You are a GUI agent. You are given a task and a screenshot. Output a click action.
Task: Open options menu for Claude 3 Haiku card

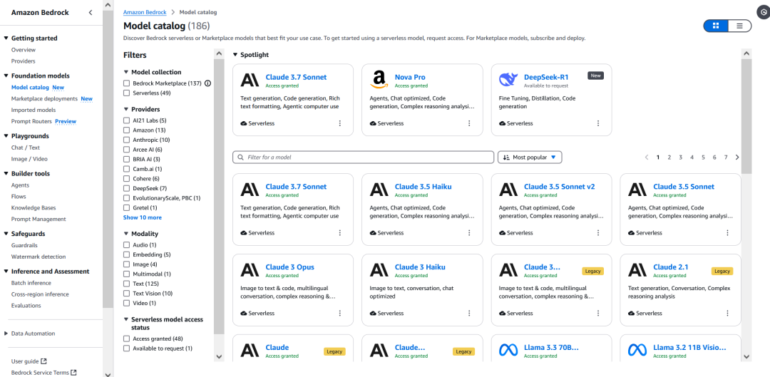tap(469, 313)
